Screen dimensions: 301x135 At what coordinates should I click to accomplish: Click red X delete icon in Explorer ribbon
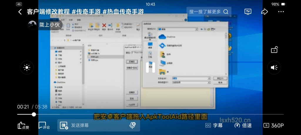(x=104, y=25)
